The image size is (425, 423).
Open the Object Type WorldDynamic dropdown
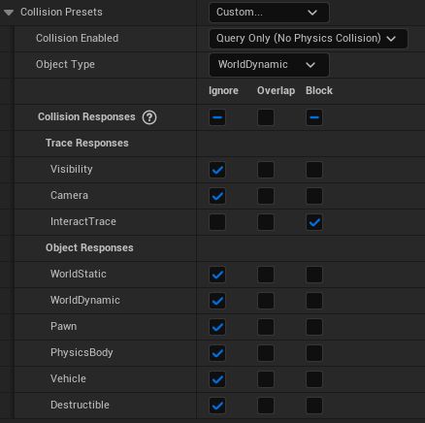point(269,65)
